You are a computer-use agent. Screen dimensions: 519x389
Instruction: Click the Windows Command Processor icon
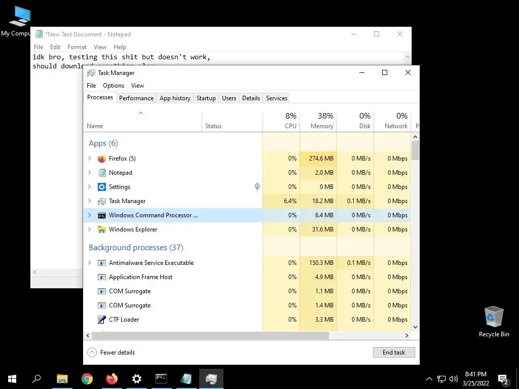pos(101,215)
